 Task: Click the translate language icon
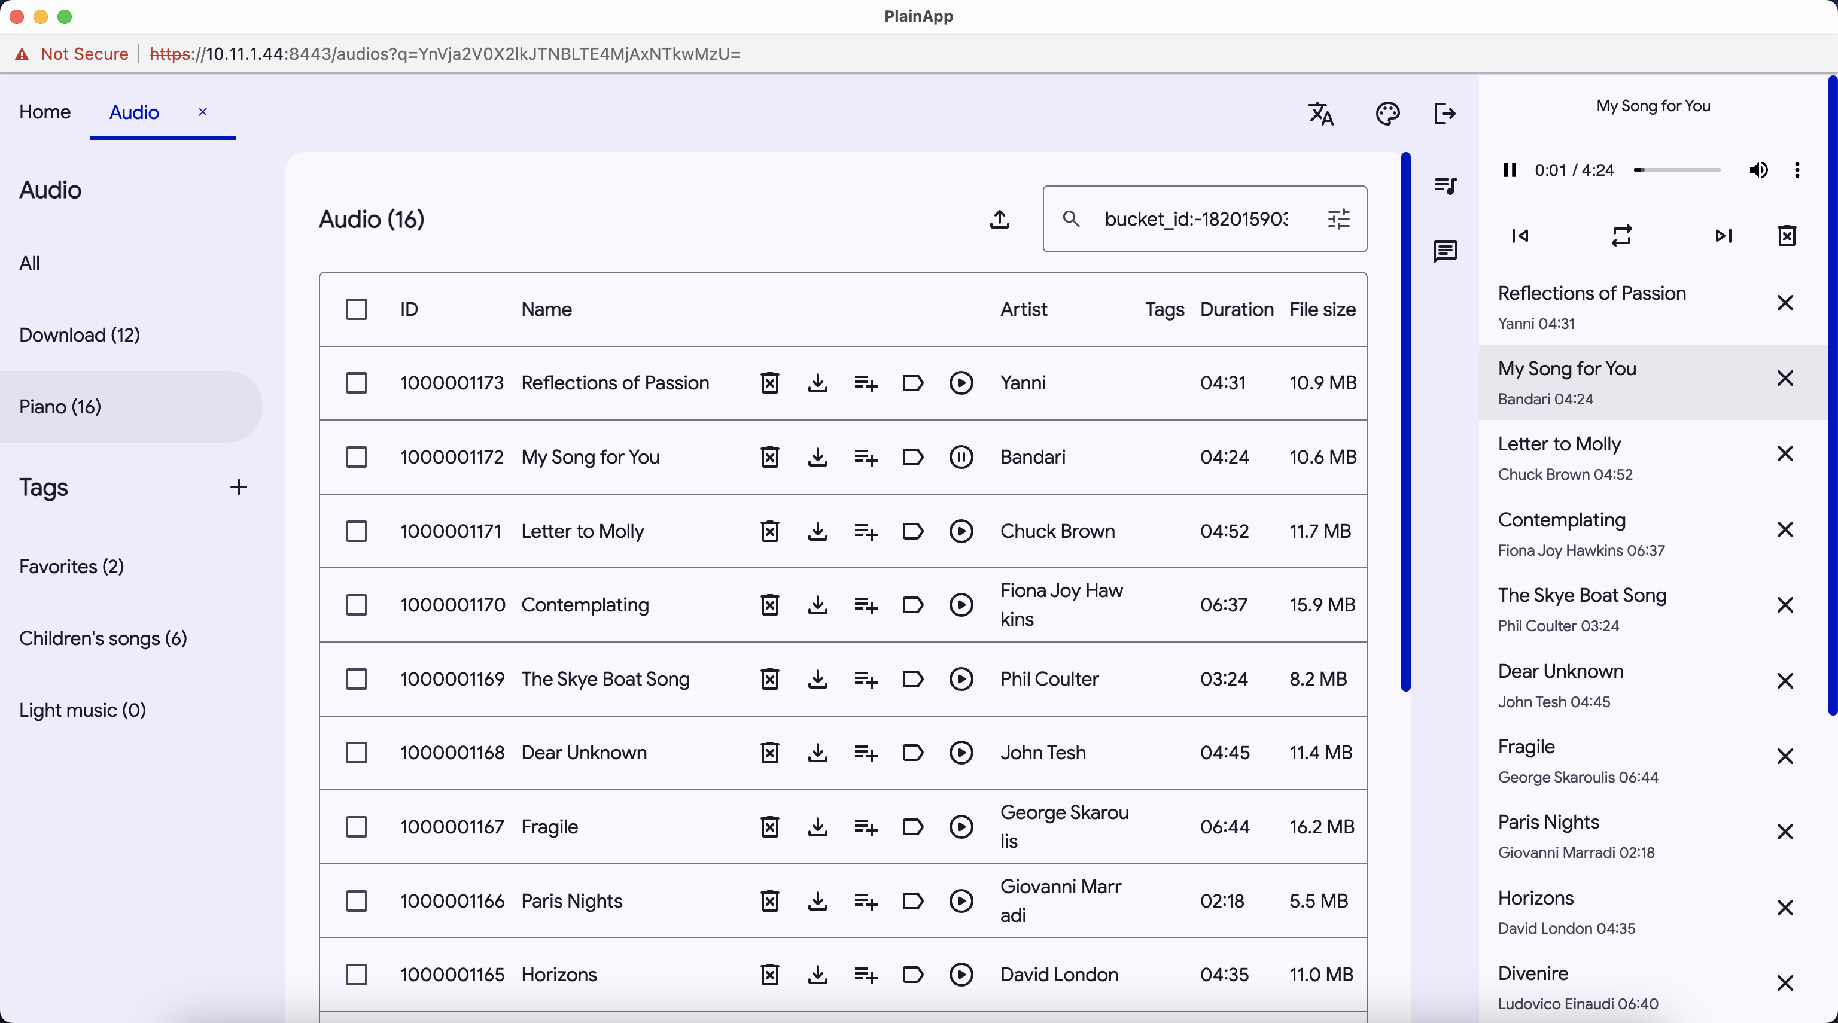pyautogui.click(x=1320, y=114)
